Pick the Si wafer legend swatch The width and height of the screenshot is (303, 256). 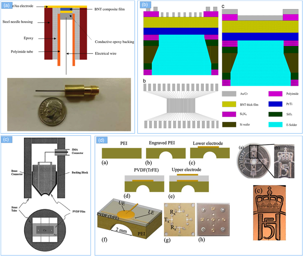[x=229, y=124]
